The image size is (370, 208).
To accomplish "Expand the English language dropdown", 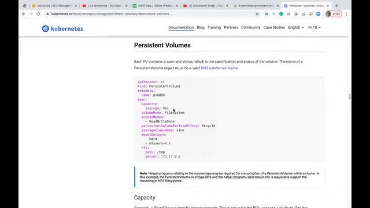I will tap(296, 27).
